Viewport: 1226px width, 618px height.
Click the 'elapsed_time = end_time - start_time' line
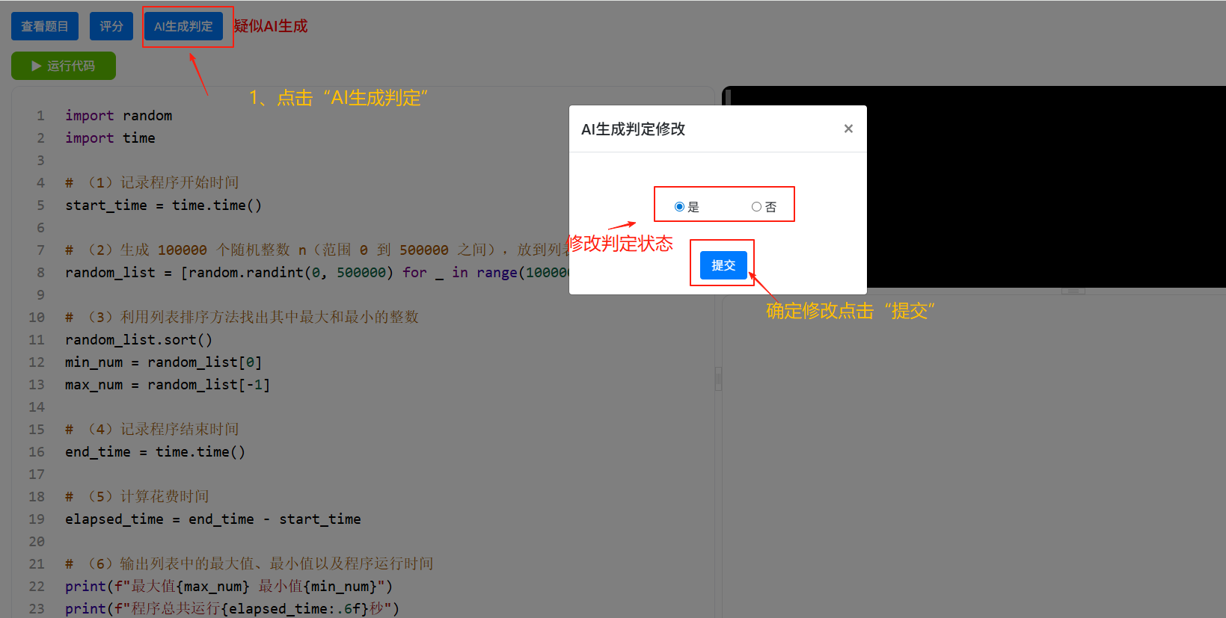(212, 519)
